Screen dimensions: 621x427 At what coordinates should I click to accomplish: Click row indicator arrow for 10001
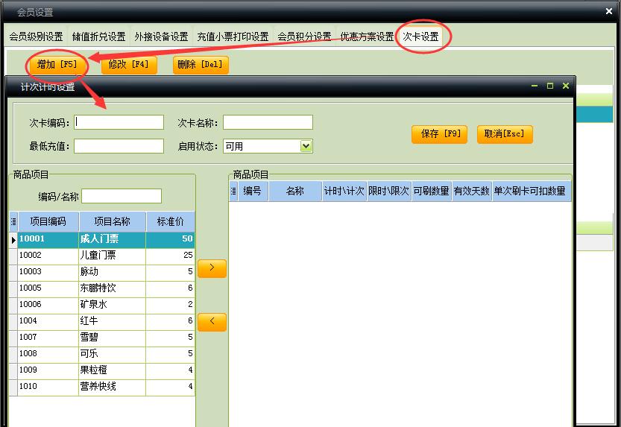pos(13,240)
